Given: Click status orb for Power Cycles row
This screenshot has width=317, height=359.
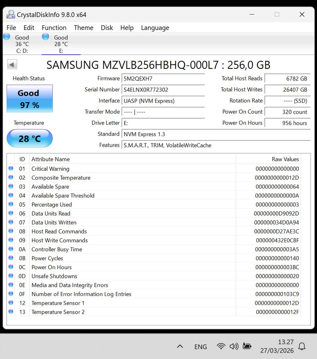Looking at the screenshot, I should click(11, 258).
